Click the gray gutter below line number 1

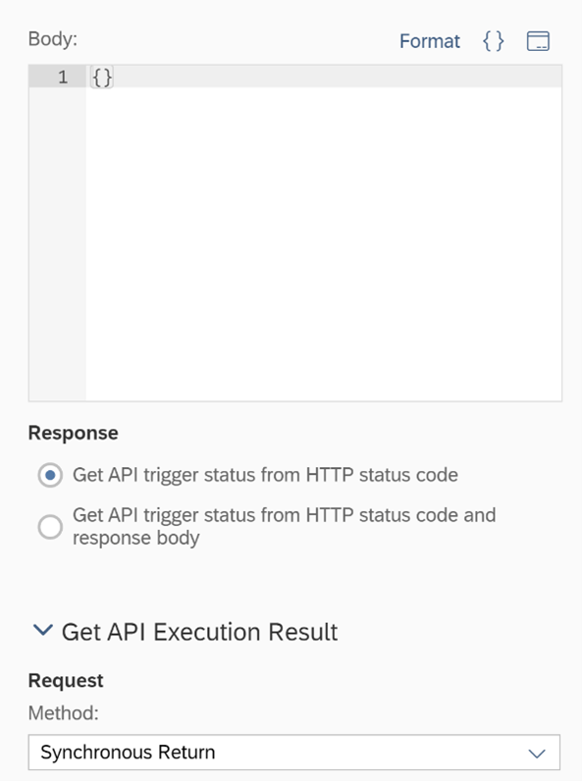pyautogui.click(x=57, y=244)
